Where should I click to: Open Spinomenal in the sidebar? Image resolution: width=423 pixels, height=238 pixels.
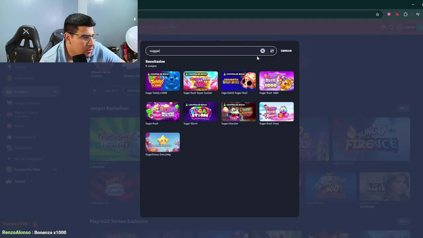point(23,148)
